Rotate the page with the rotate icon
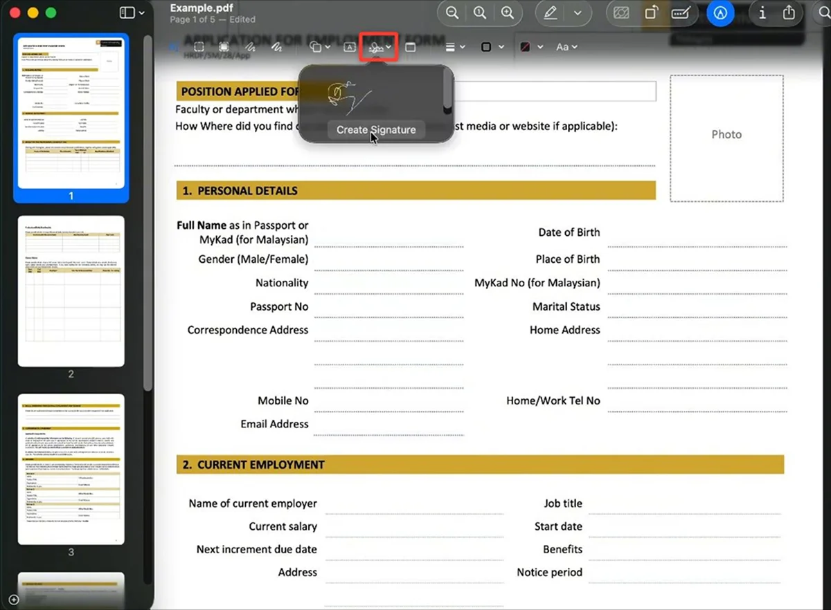This screenshot has height=610, width=831. pos(651,13)
